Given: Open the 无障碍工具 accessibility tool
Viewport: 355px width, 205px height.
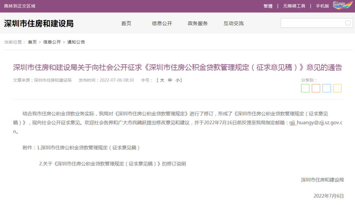Looking at the screenshot, I should pos(294,6).
